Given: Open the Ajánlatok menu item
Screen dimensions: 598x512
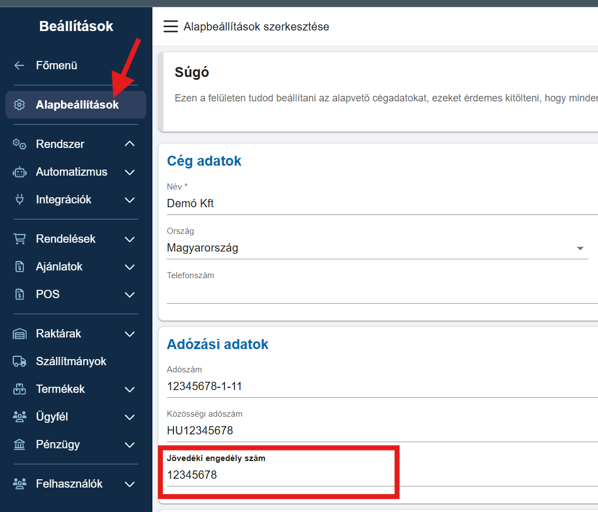Looking at the screenshot, I should (x=59, y=267).
